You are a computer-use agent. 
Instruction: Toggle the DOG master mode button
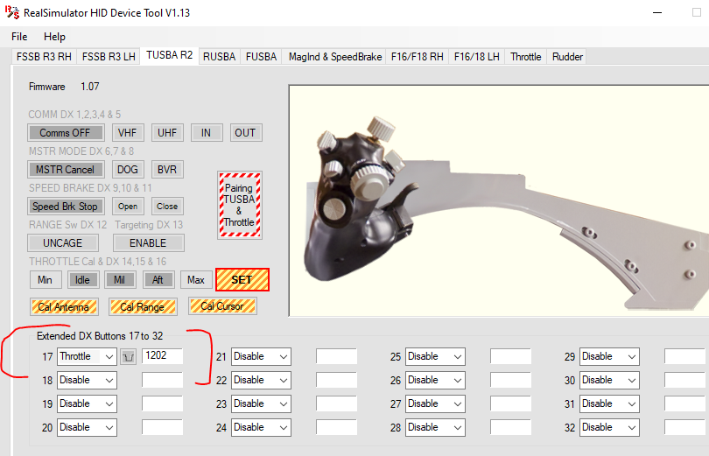[128, 170]
